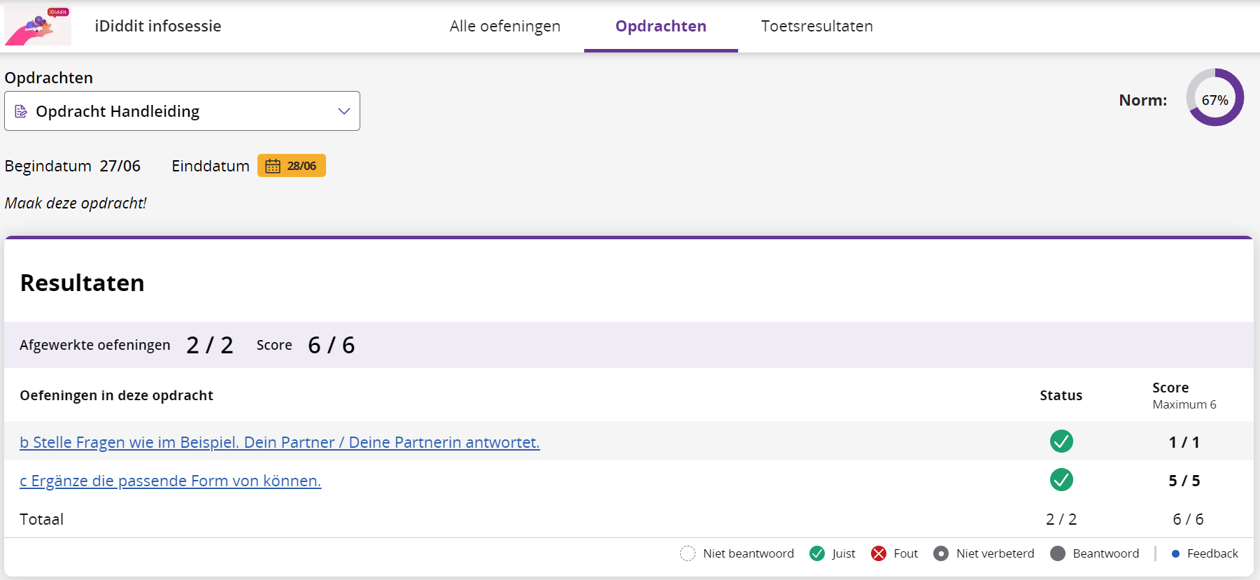1260x580 pixels.
Task: Click green checkmark status for exercise b
Action: [x=1061, y=441]
